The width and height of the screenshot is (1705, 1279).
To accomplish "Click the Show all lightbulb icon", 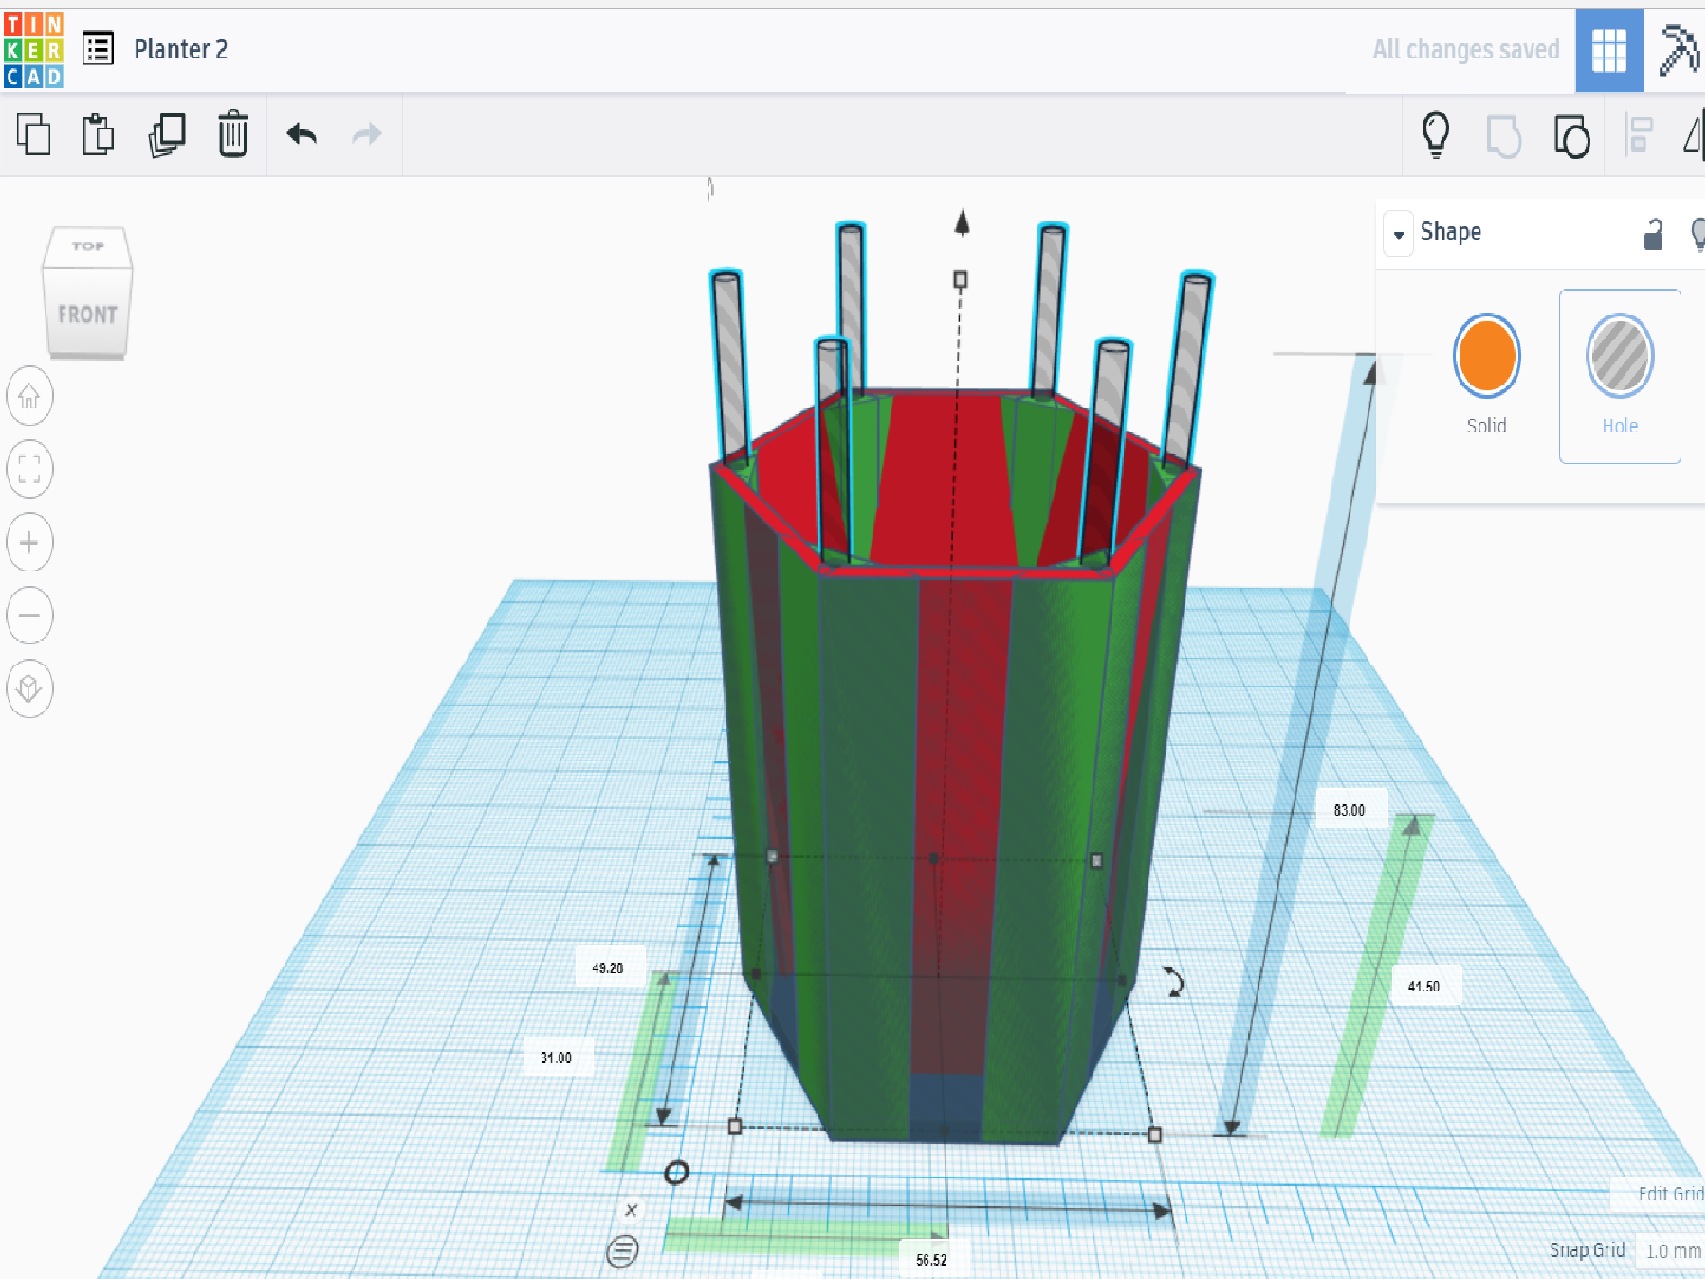I will tap(1436, 135).
